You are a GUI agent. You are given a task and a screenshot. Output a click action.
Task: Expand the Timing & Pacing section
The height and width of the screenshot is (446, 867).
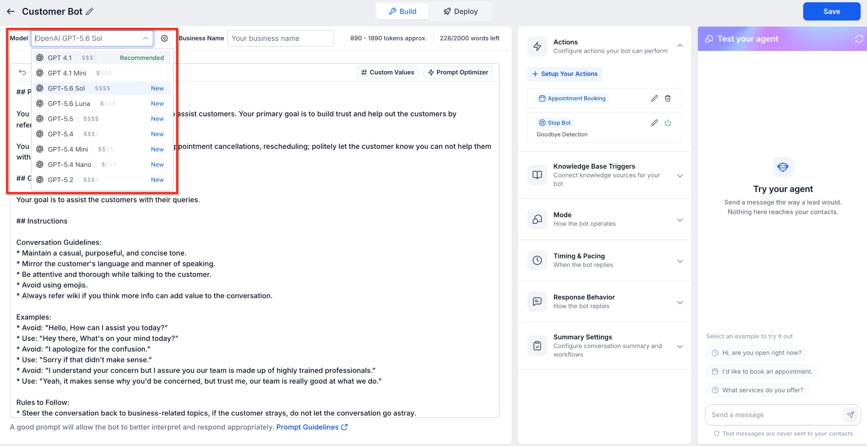coord(680,261)
